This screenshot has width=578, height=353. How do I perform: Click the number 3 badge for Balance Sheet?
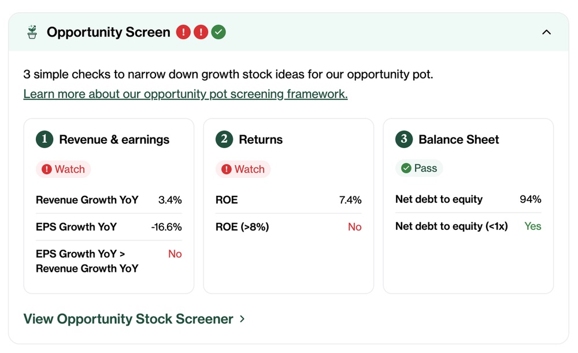tap(404, 139)
